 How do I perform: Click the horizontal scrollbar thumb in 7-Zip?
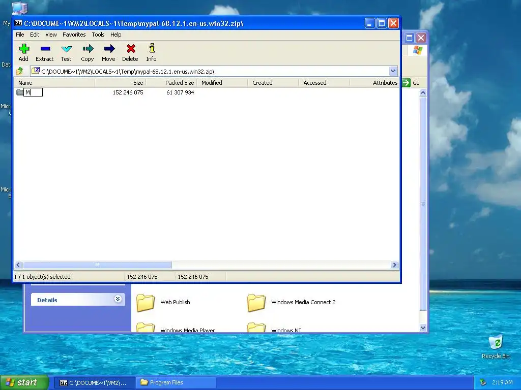97,265
